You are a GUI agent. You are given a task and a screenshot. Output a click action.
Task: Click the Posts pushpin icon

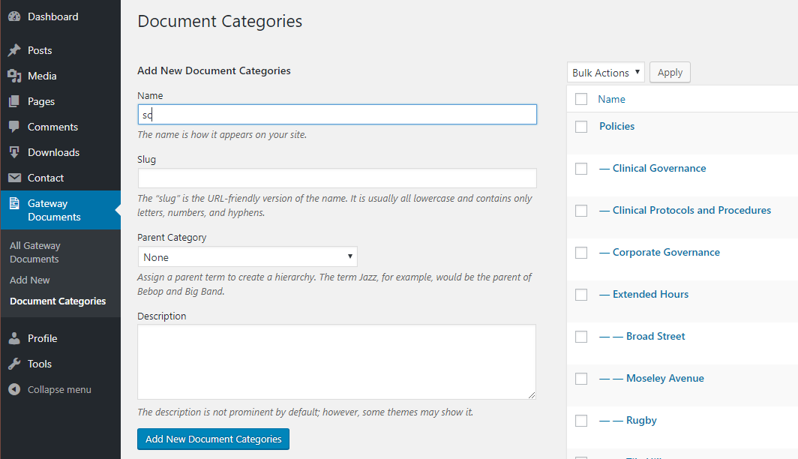(x=14, y=50)
